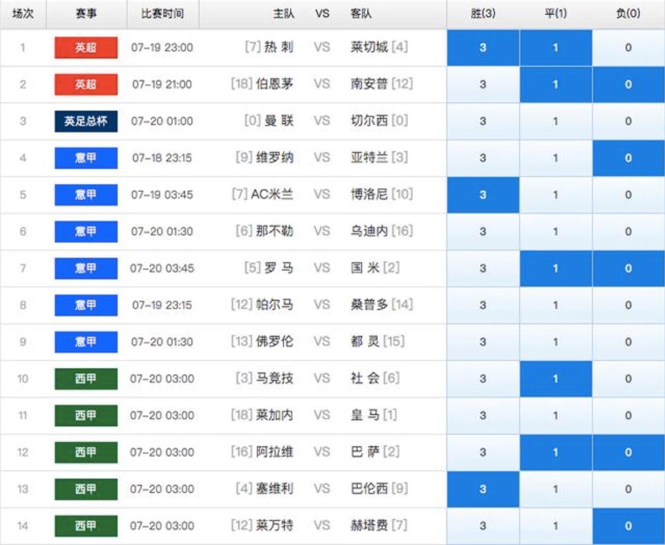Toggle draw (1) for match 2 伯恩茅 vs 南安普

555,85
